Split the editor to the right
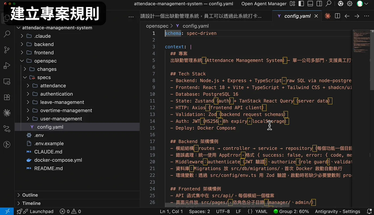The width and height of the screenshot is (374, 215). [x=337, y=16]
